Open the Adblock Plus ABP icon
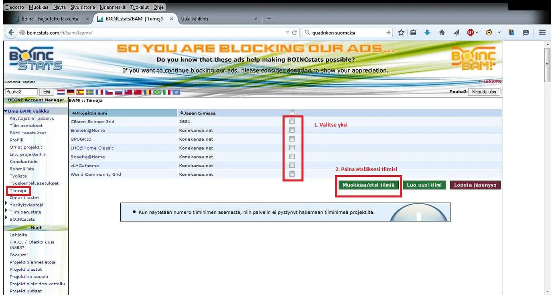Image resolution: width=554 pixels, height=298 pixels. pos(470,32)
